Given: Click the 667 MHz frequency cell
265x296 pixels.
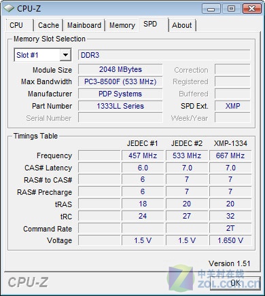Looking at the screenshot, I should pyautogui.click(x=230, y=155).
